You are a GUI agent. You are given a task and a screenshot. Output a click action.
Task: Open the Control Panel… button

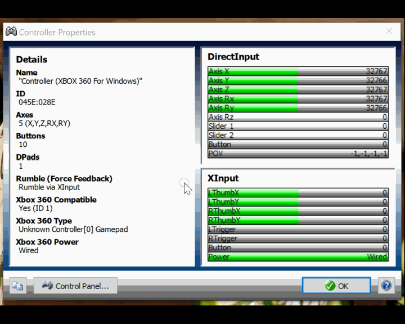[x=75, y=286]
